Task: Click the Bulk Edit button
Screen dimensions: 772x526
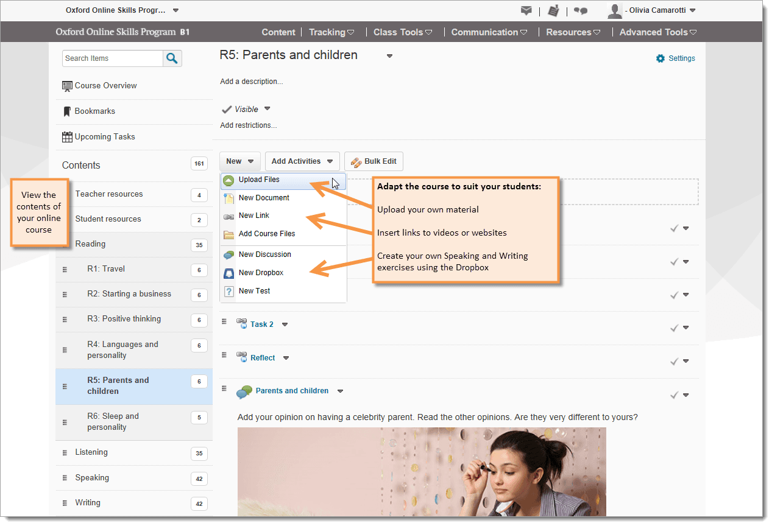Action: click(374, 161)
